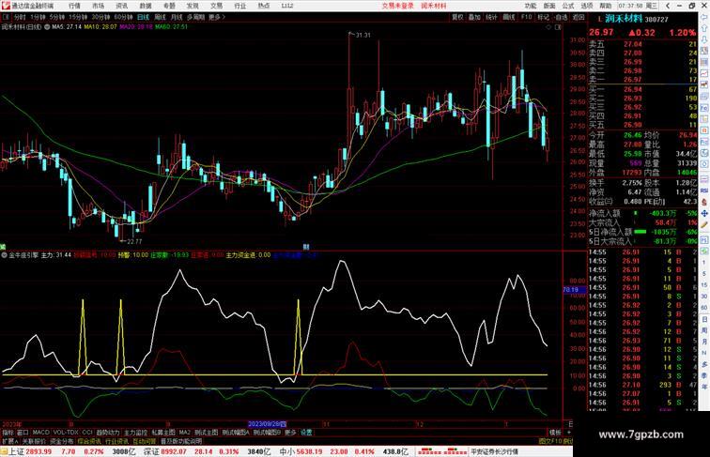
Task: Switch to 5分钟 chart period
Action: tap(57, 17)
